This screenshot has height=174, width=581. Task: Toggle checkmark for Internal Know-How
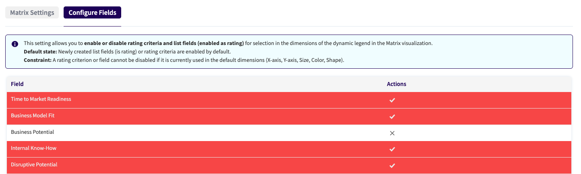click(392, 149)
